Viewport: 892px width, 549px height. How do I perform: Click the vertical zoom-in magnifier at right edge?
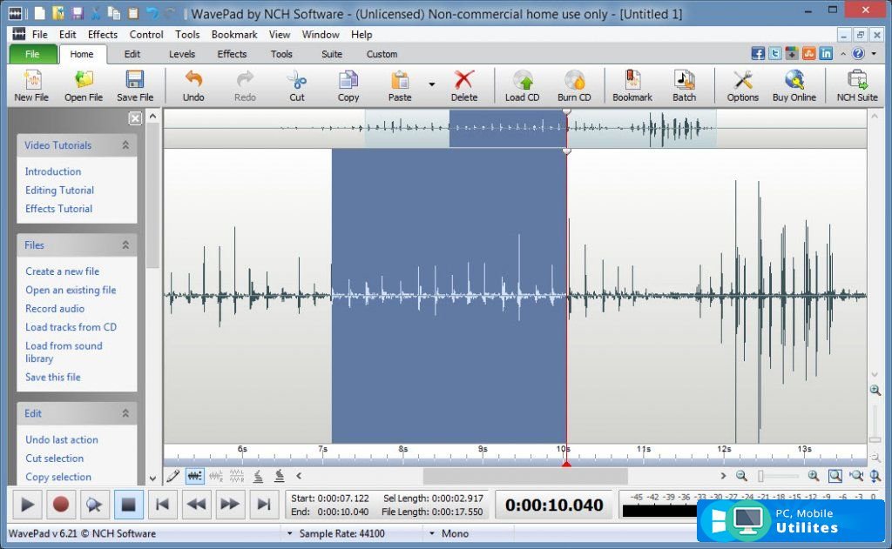click(x=875, y=390)
